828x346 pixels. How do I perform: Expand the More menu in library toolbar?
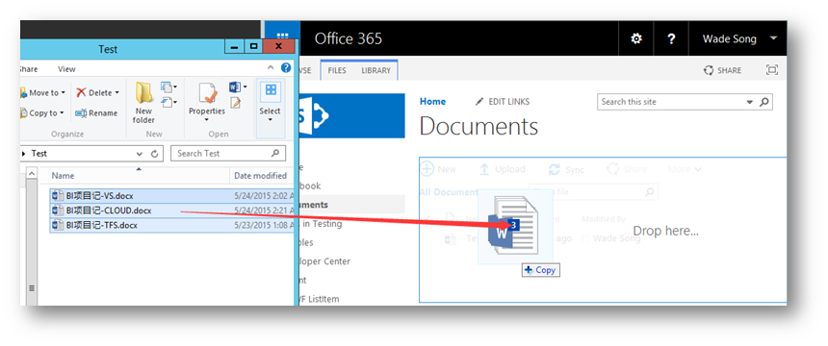[x=685, y=169]
